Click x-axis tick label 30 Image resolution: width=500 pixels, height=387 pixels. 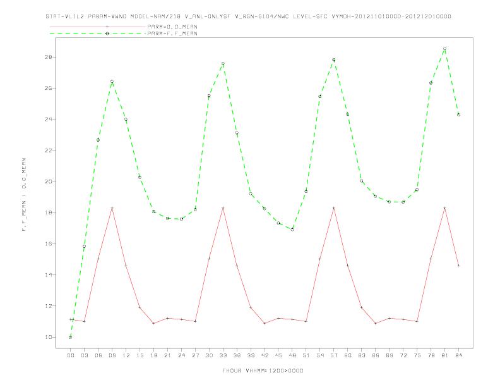click(209, 355)
